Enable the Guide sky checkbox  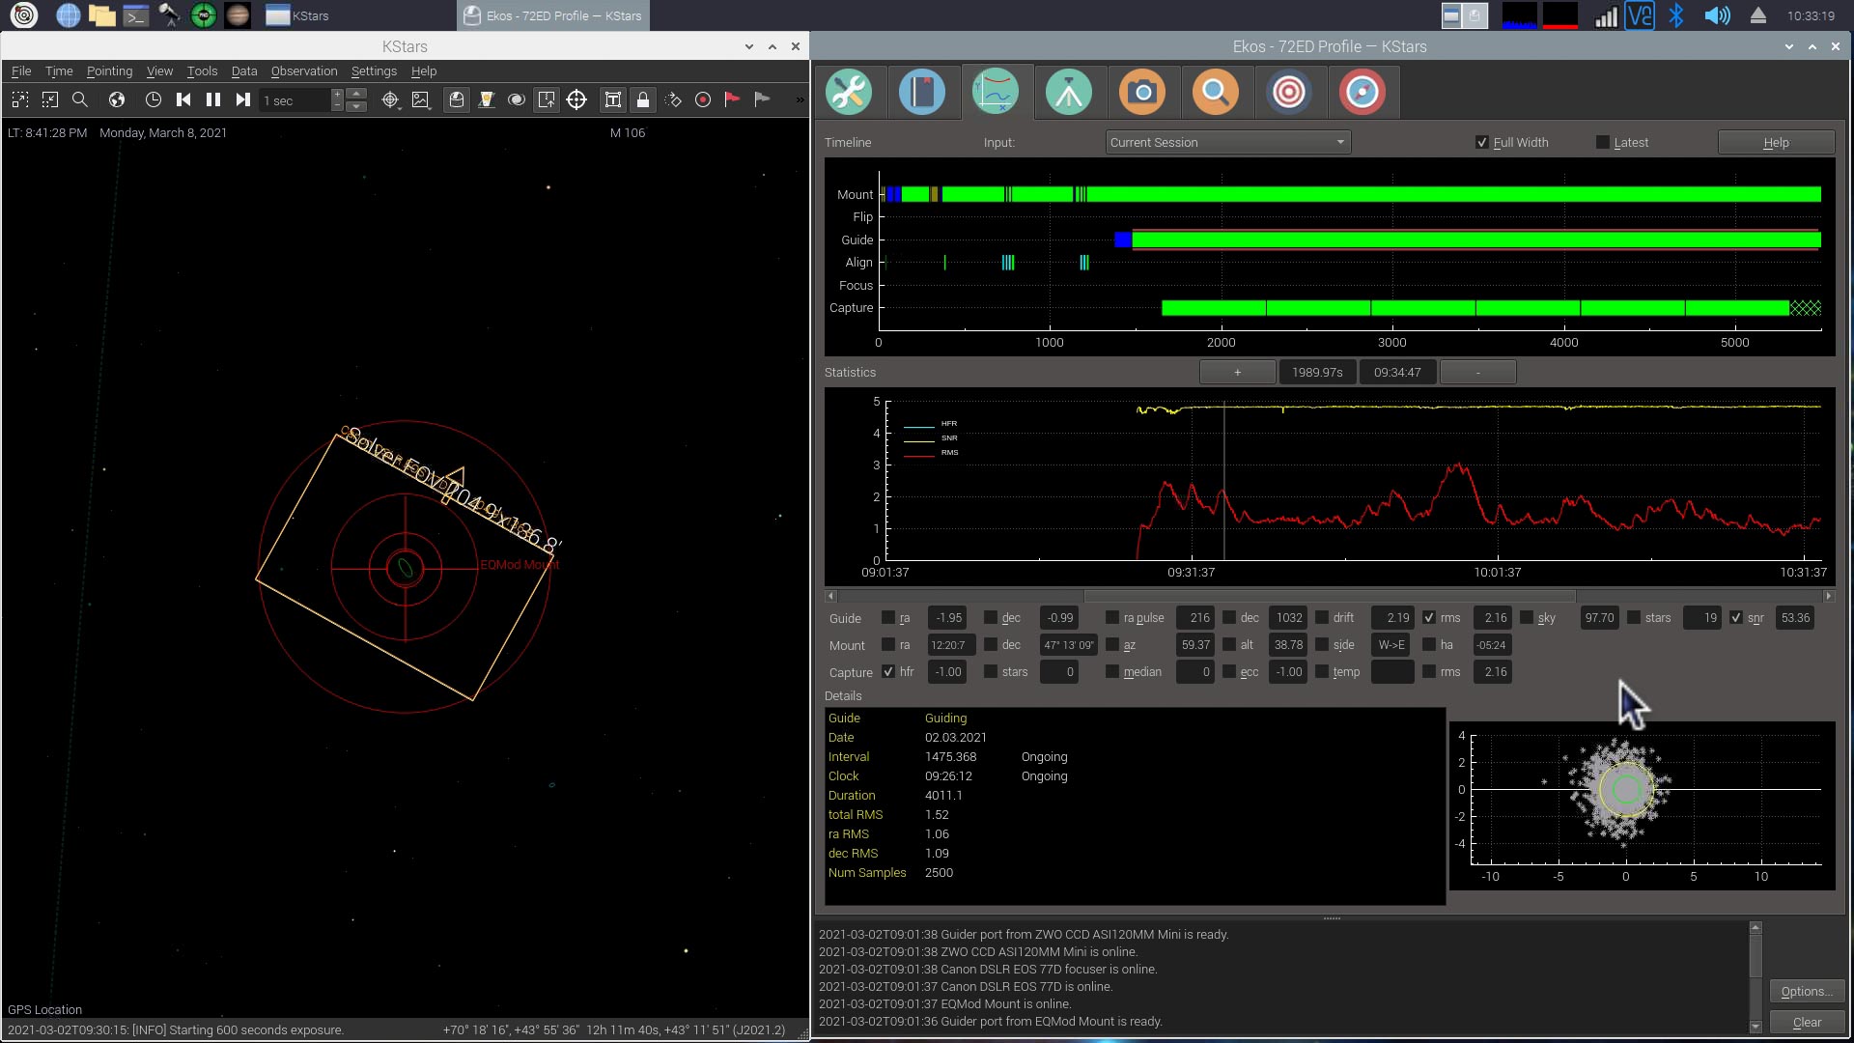(1527, 618)
